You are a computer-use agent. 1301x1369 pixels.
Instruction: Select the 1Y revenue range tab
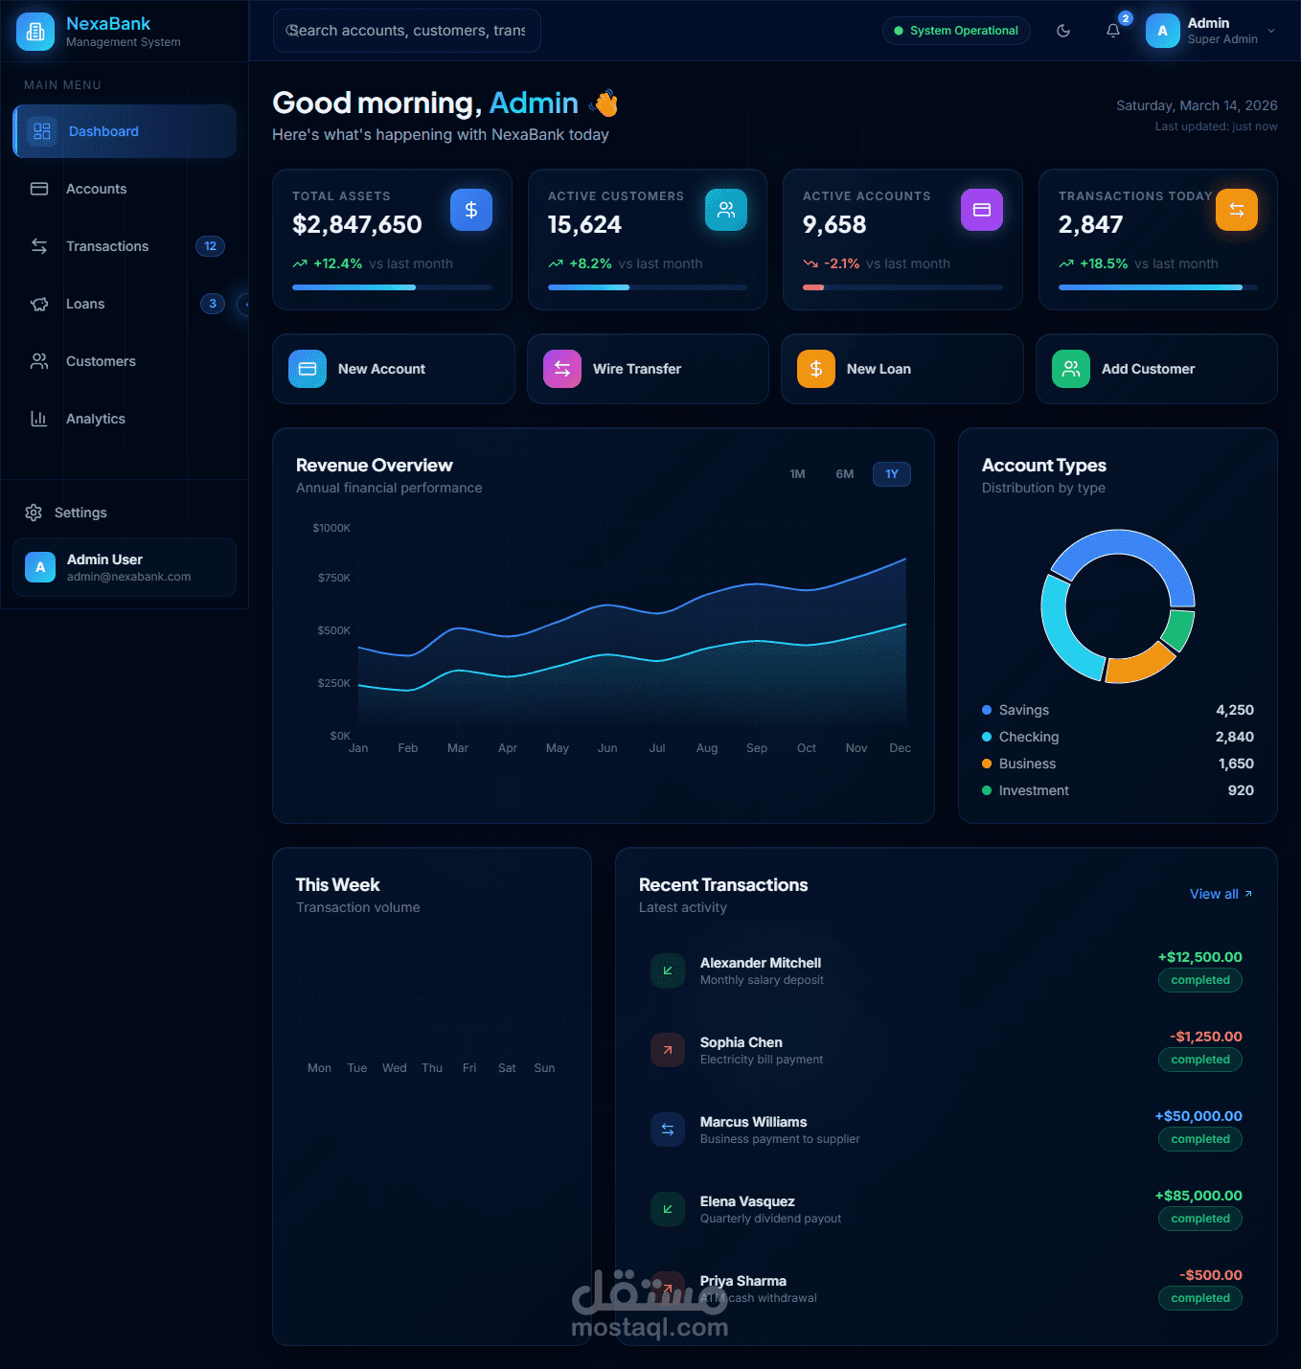coord(892,474)
